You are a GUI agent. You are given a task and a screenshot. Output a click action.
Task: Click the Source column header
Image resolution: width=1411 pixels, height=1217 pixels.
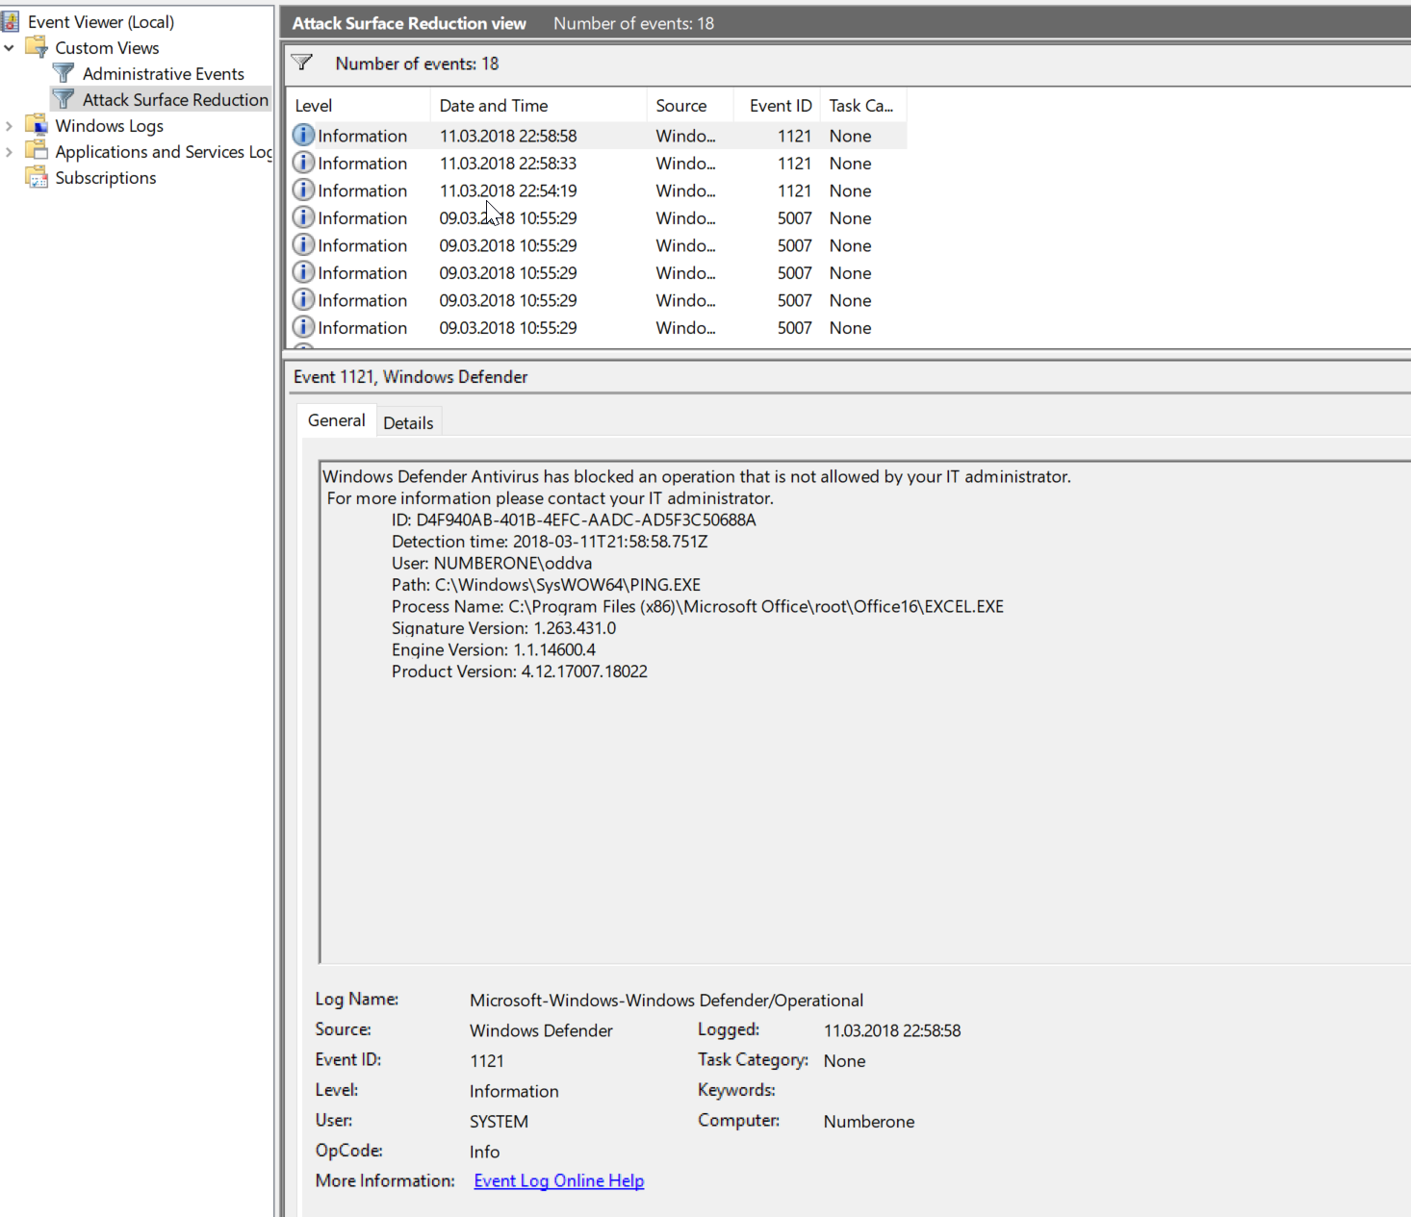point(680,106)
